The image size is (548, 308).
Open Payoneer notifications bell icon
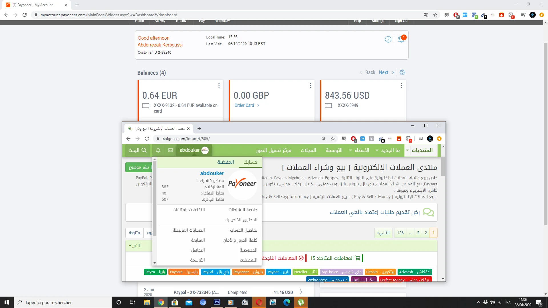click(401, 39)
